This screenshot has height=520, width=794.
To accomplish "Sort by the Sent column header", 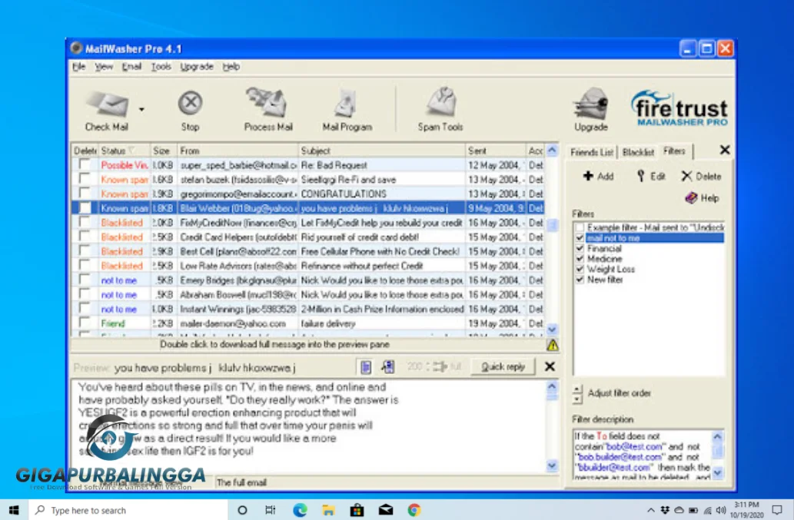I will pyautogui.click(x=495, y=151).
